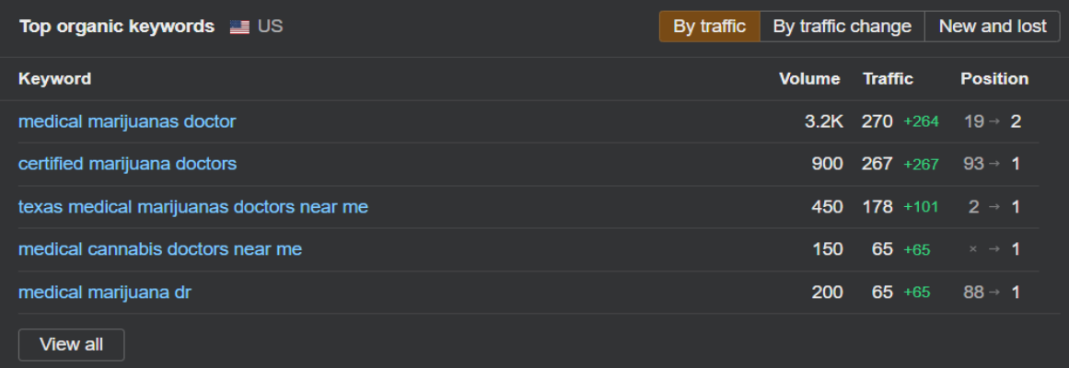1069x368 pixels.
Task: Click the Traffic column header
Action: click(888, 79)
